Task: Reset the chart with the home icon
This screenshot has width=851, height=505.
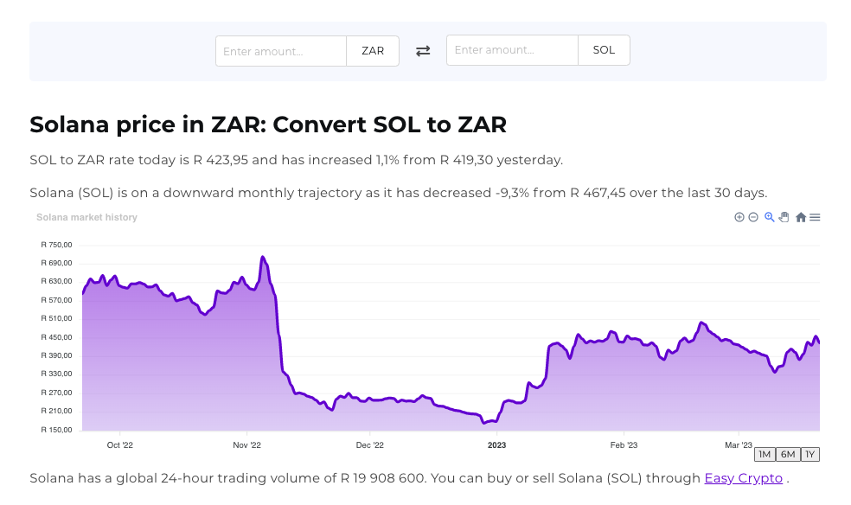Action: pos(801,217)
